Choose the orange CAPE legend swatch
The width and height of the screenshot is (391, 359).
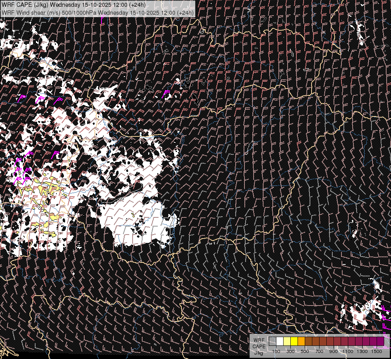point(301,341)
